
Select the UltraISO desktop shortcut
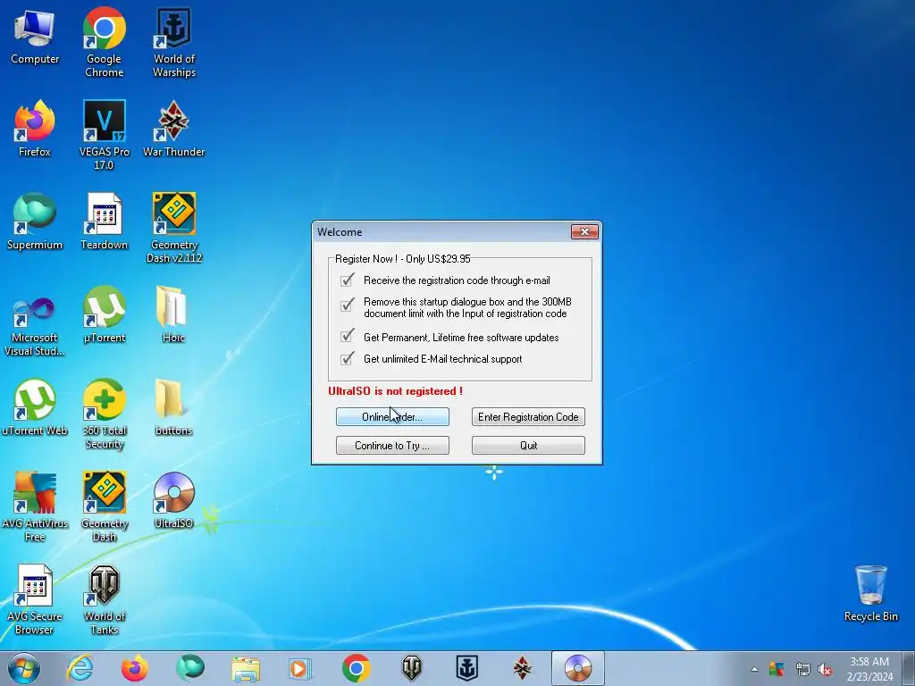pyautogui.click(x=174, y=501)
